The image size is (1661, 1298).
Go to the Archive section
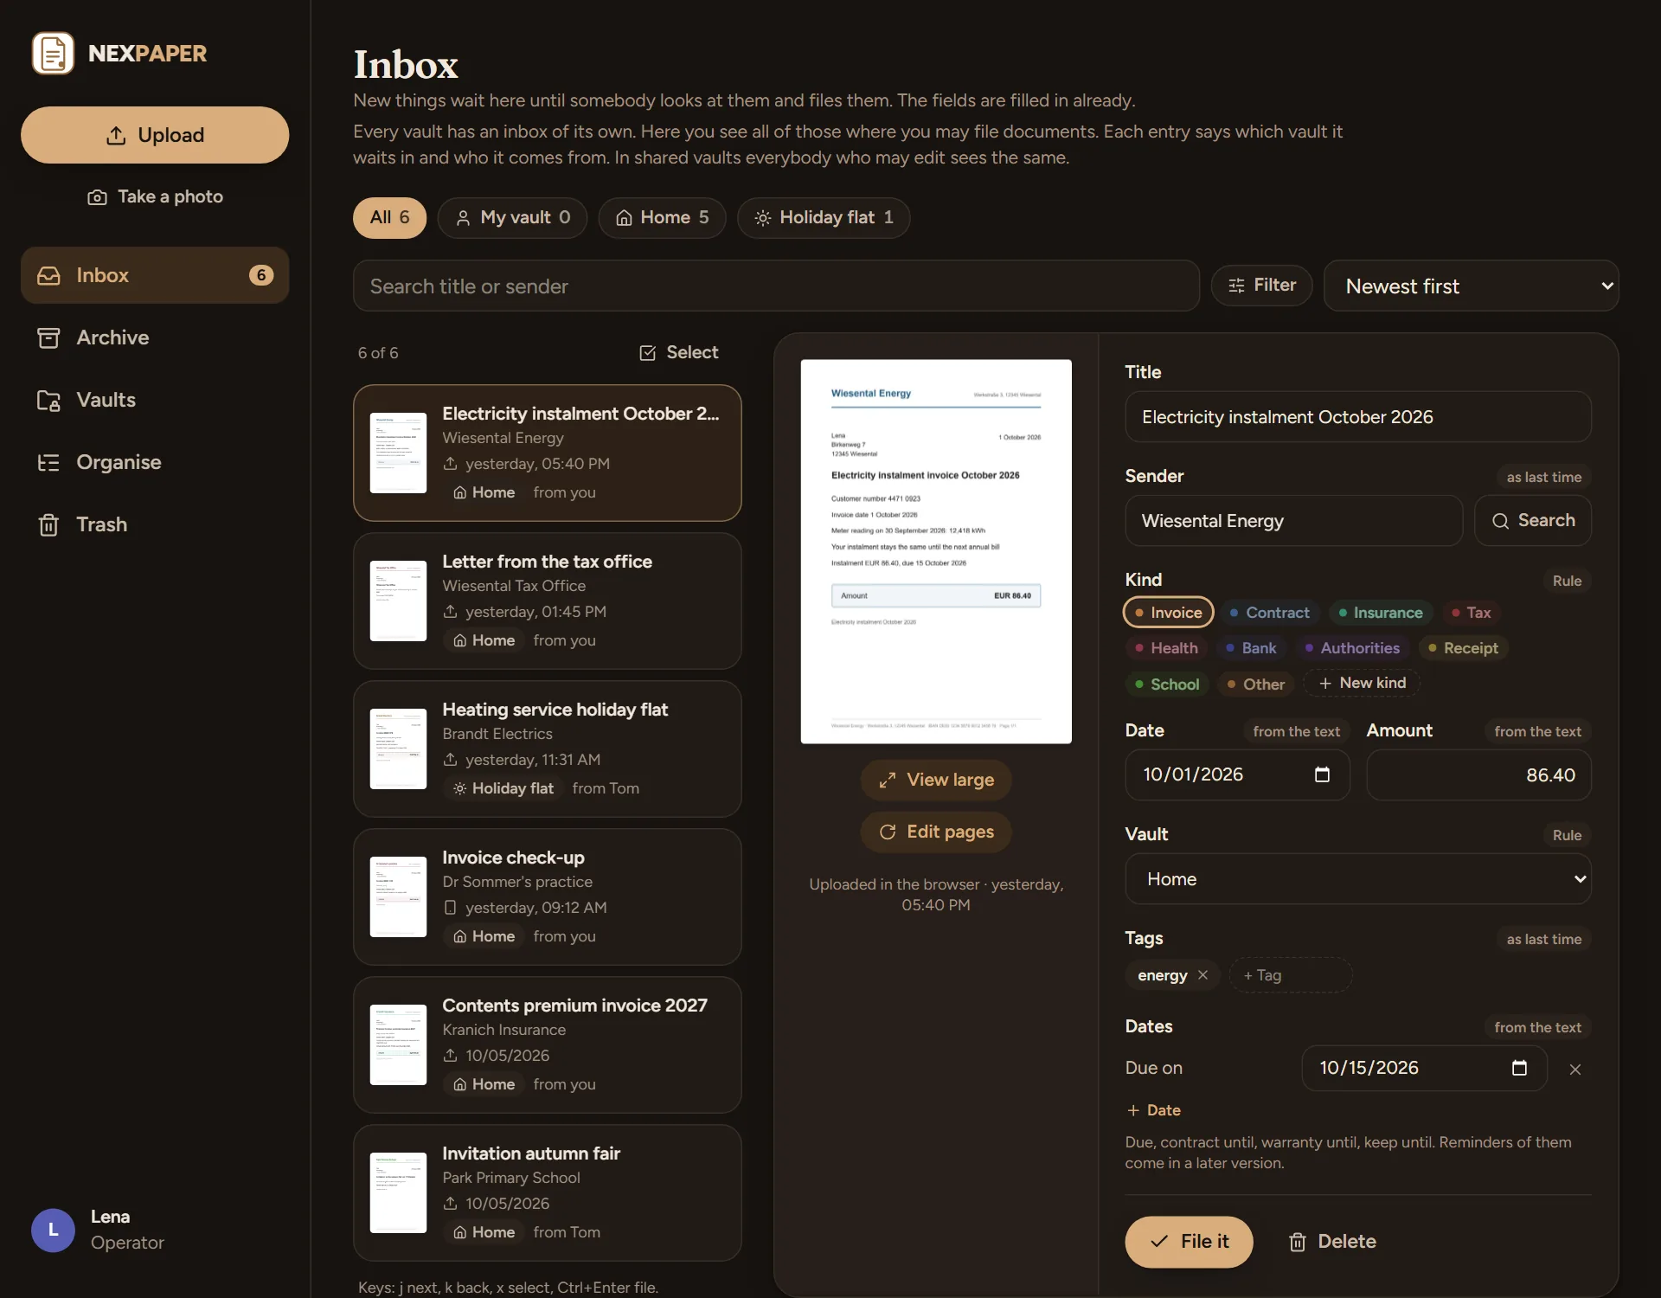click(155, 337)
